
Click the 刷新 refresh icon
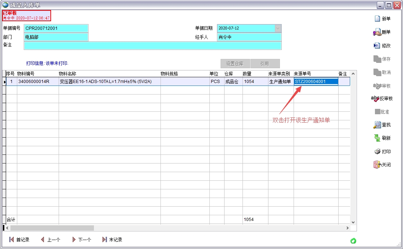coord(377,138)
